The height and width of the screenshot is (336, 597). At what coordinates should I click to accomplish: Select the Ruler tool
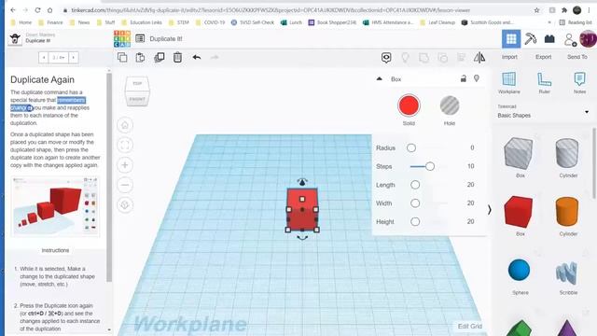[544, 83]
